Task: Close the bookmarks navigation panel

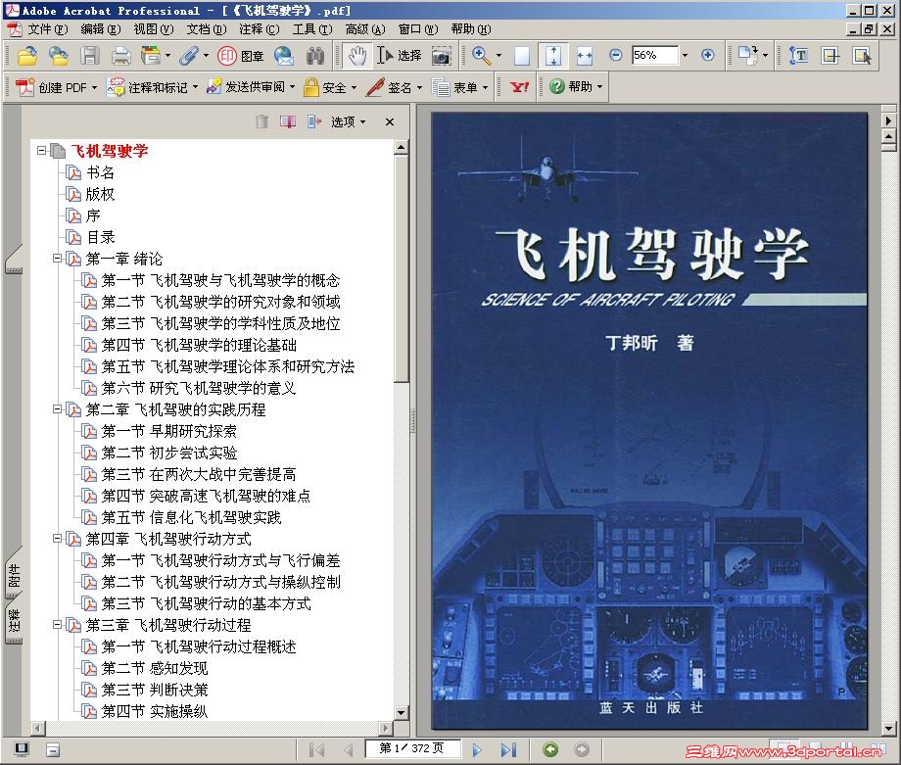Action: 390,121
